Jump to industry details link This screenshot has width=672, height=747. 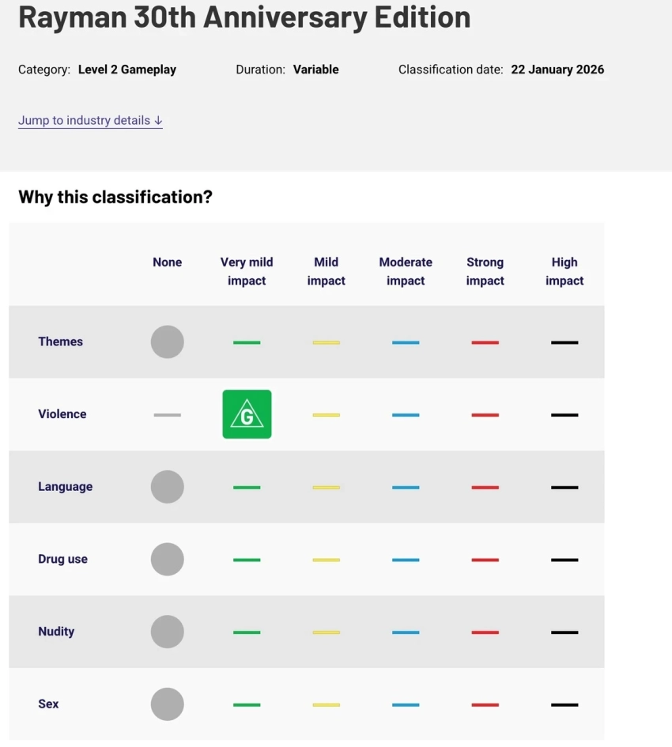pos(90,121)
